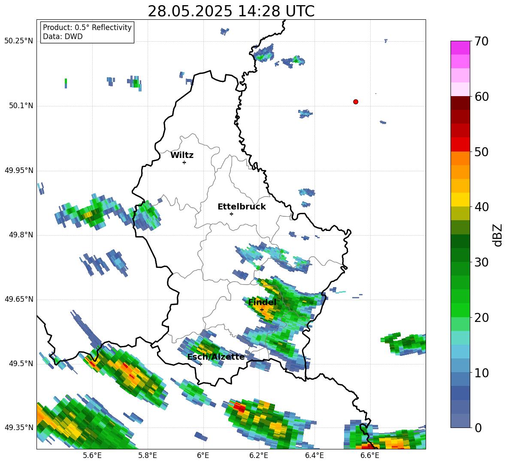Image resolution: width=508 pixels, height=464 pixels.
Task: Click the Data: DWD text
Action: 63,36
